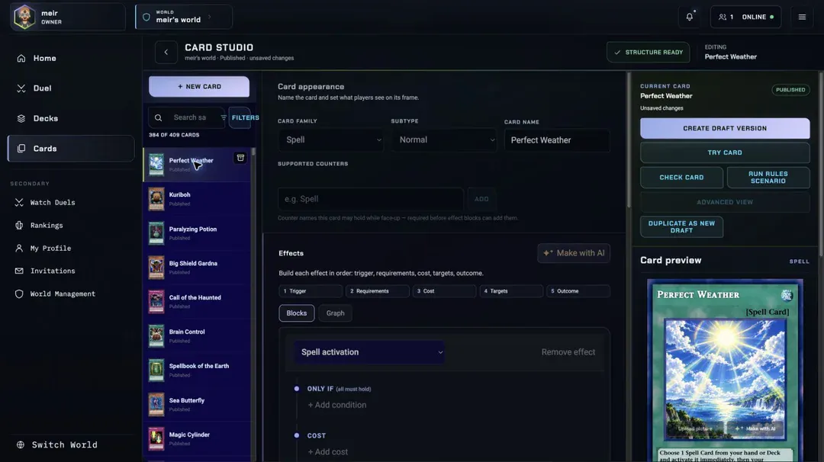
Task: Click the Structure Ready indicator
Action: point(648,53)
